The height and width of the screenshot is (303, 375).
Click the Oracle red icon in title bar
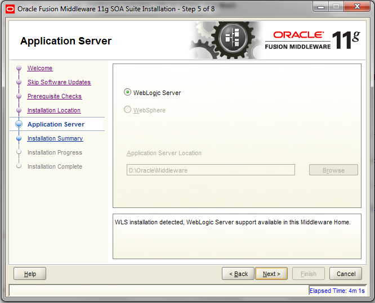point(10,9)
